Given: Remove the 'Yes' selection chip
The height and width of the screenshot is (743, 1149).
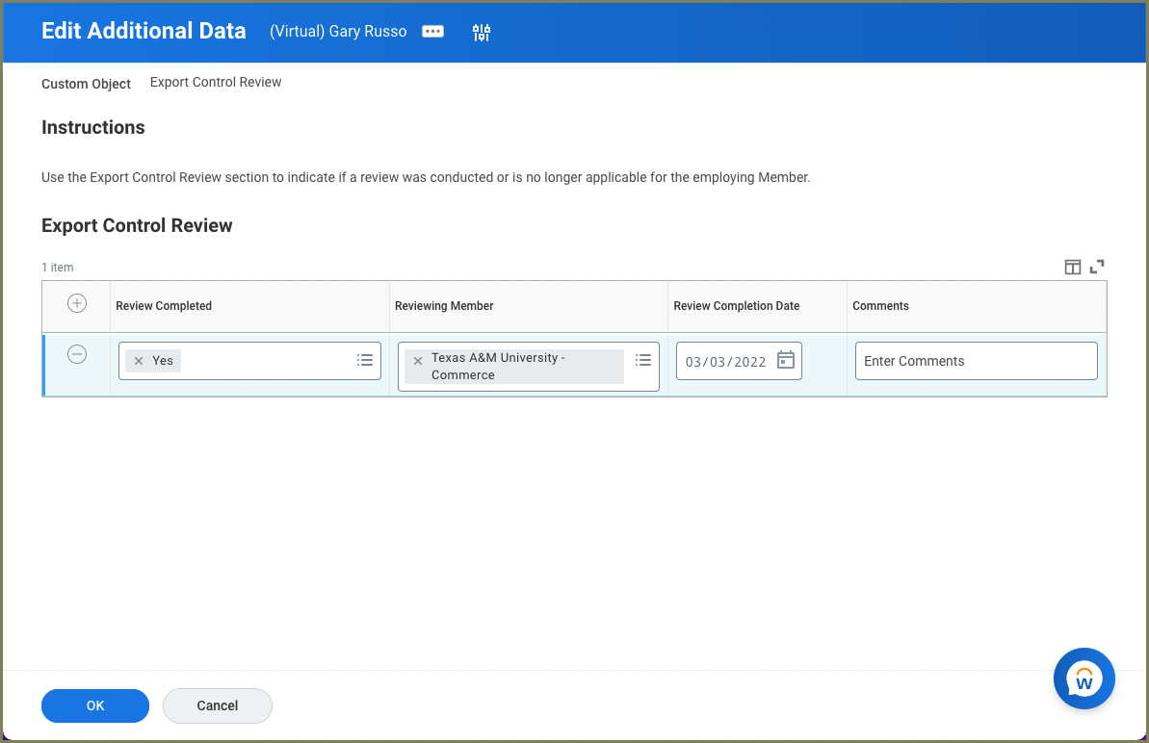Looking at the screenshot, I should [x=139, y=361].
